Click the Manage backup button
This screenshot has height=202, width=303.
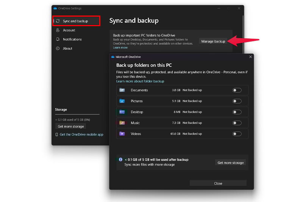[213, 41]
